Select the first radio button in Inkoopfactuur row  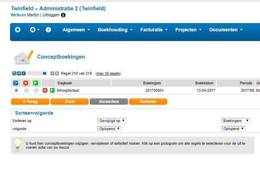coord(16,91)
